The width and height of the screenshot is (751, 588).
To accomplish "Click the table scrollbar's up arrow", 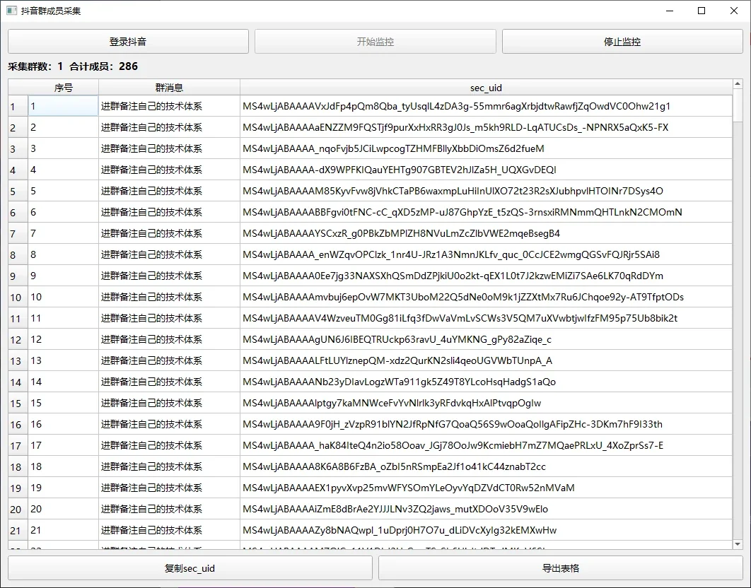I will click(738, 84).
